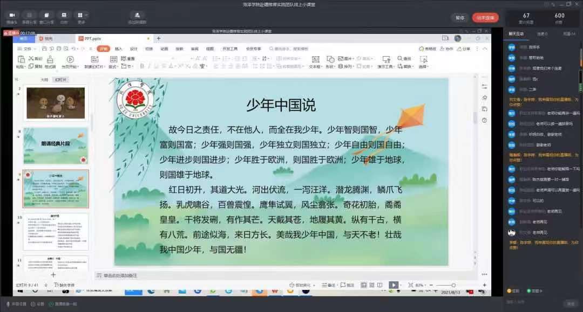Click the New Slide icon in ribbon

[x=94, y=59]
